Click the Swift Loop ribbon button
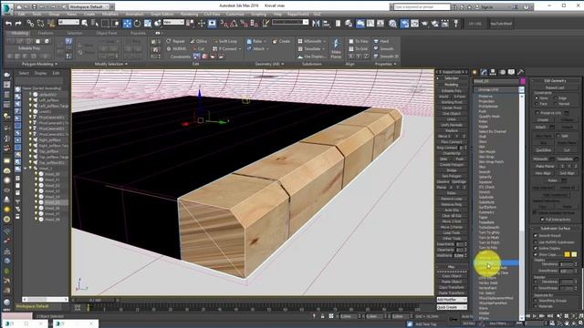584x328 pixels. click(x=225, y=41)
